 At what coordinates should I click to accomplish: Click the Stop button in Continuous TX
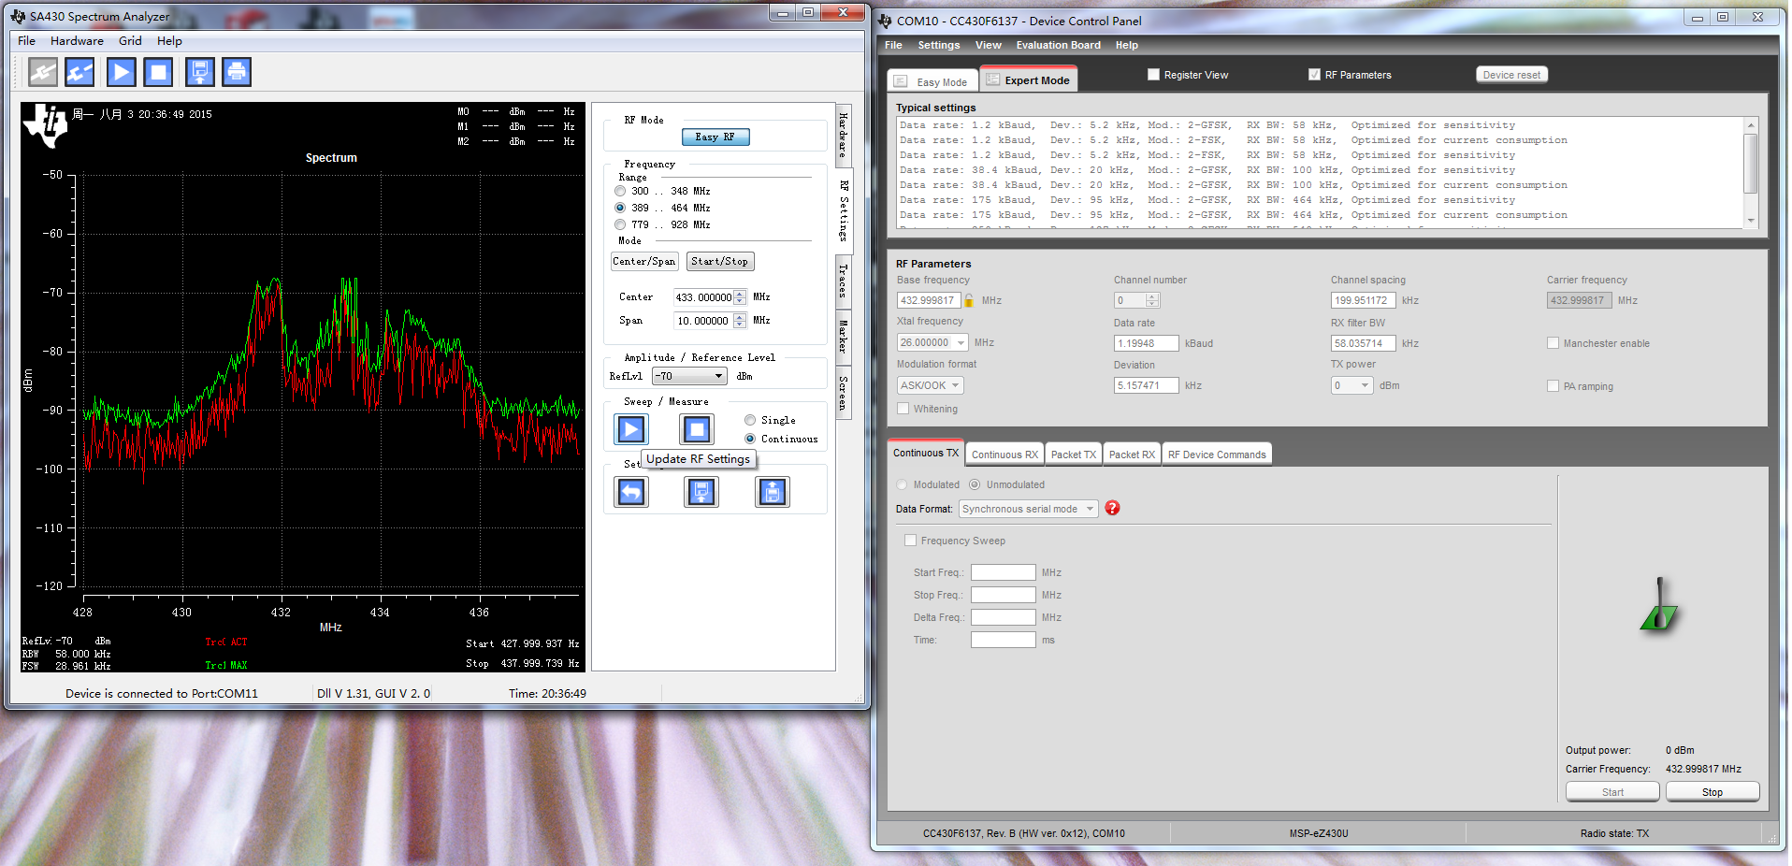1712,792
